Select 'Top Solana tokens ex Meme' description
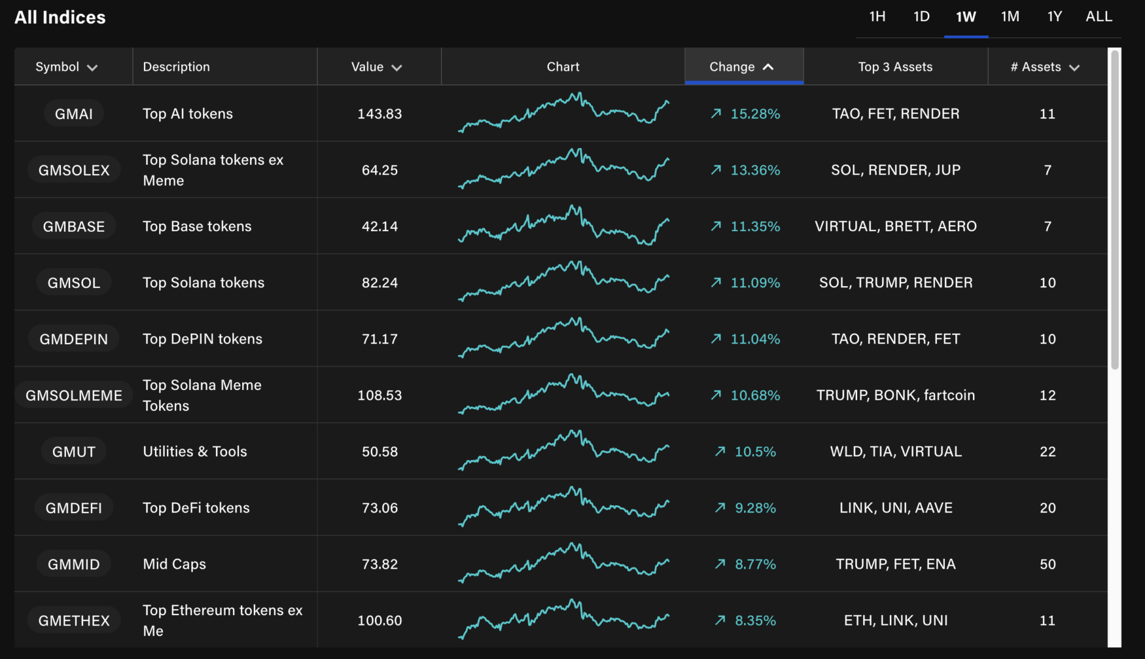The width and height of the screenshot is (1145, 659). coord(213,170)
